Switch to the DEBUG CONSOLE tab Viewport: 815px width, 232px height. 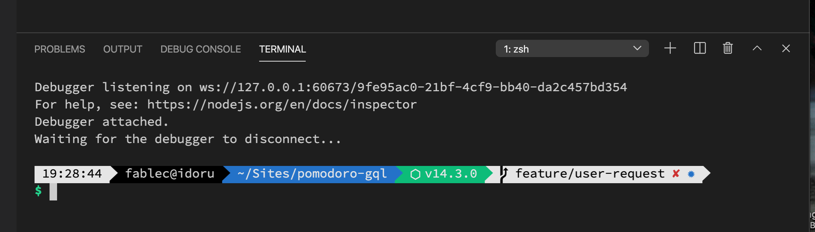pyautogui.click(x=201, y=49)
